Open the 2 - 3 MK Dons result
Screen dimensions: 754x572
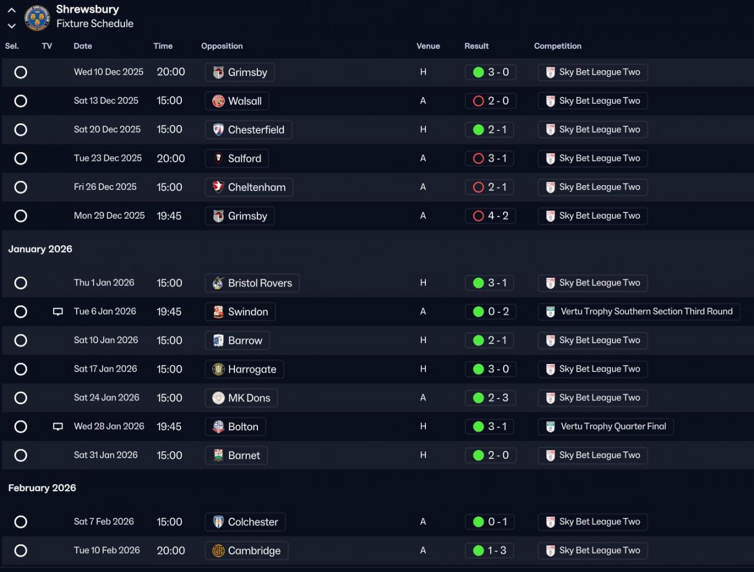(498, 398)
